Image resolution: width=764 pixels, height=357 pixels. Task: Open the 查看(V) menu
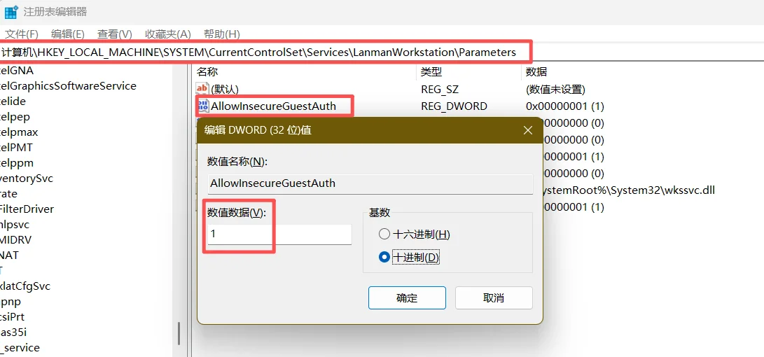[115, 34]
